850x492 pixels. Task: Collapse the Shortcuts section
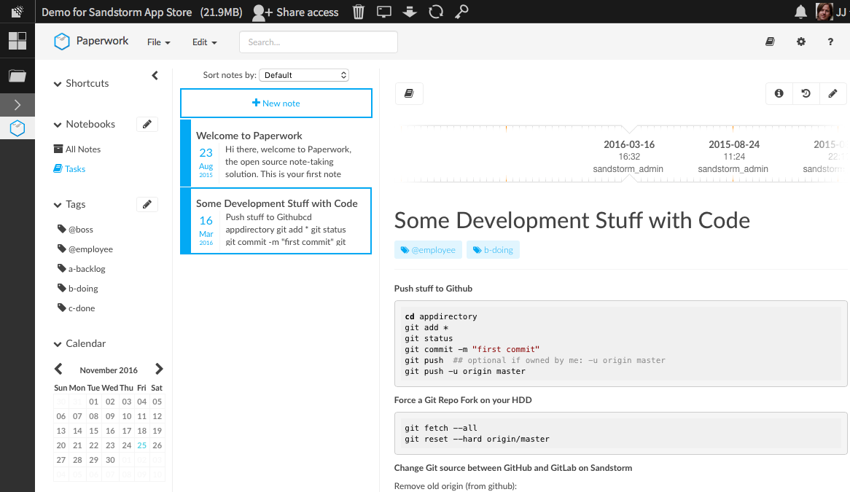coord(58,83)
